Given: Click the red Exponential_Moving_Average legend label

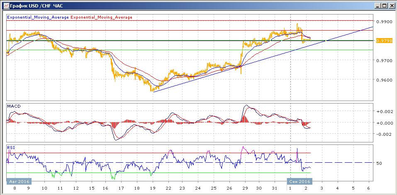Looking at the screenshot, I should click(101, 17).
